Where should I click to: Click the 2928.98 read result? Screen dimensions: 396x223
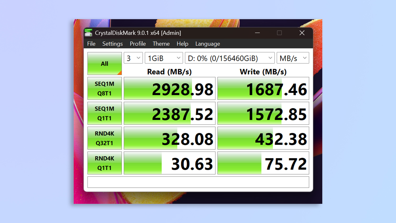click(x=169, y=88)
